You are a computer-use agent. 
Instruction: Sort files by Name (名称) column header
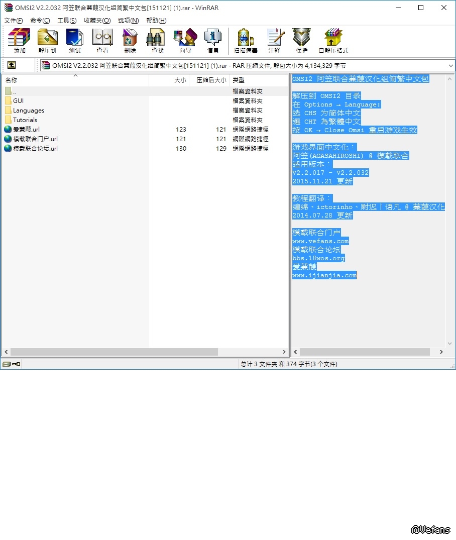click(75, 80)
